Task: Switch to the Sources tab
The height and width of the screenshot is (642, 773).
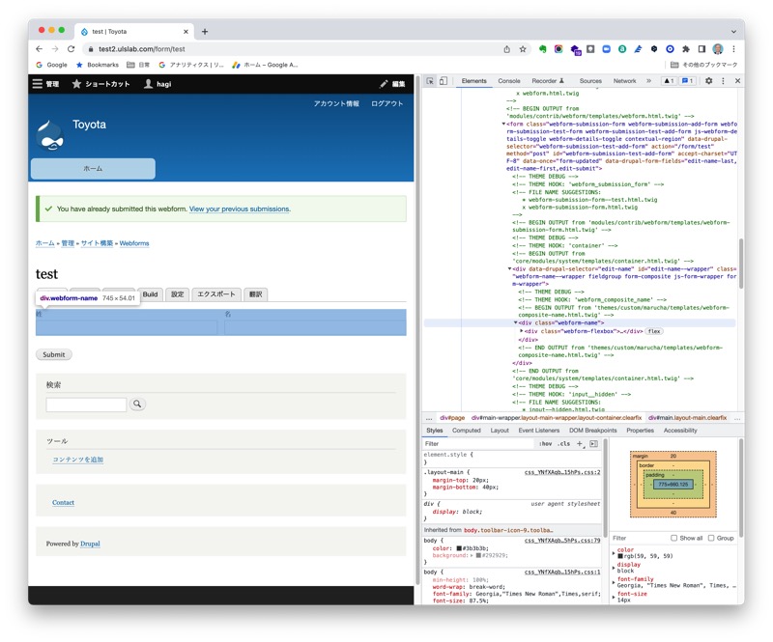Action: click(590, 81)
